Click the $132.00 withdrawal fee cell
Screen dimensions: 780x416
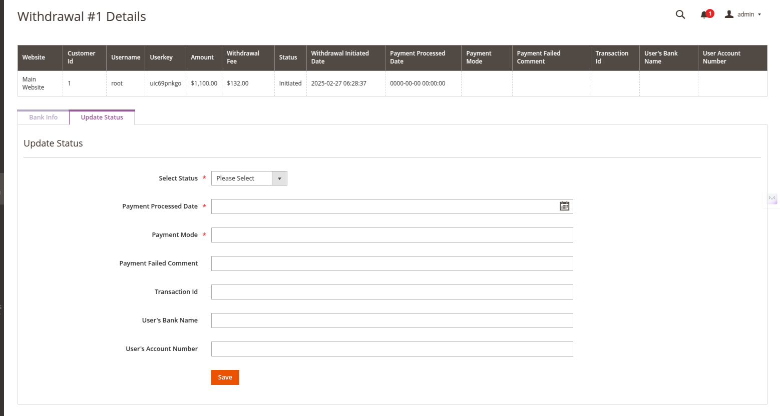pyautogui.click(x=237, y=83)
